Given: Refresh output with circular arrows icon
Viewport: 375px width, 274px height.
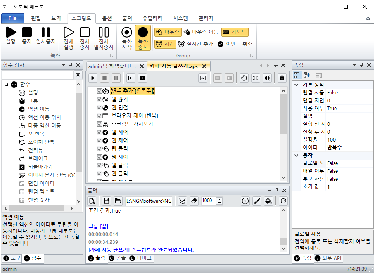Looking at the screenshot, I should 283,201.
